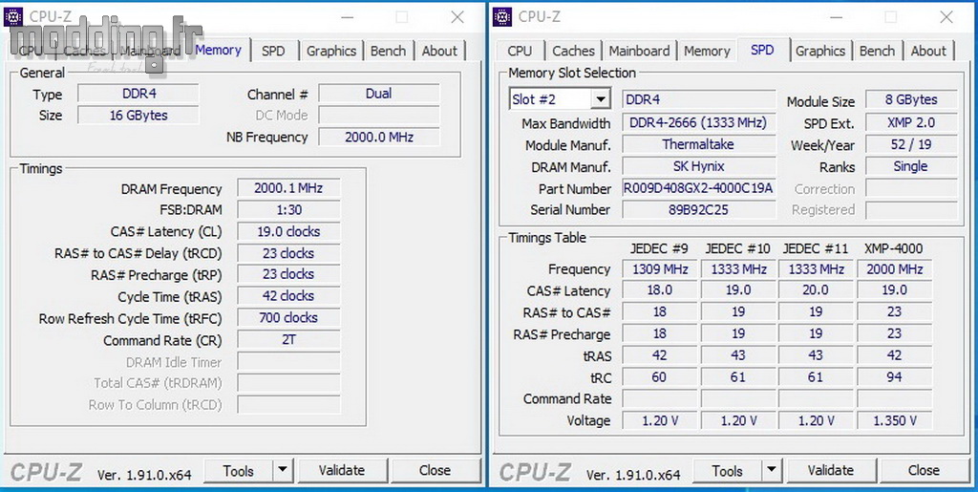Click Module Size 8 GBytes value

pyautogui.click(x=911, y=99)
